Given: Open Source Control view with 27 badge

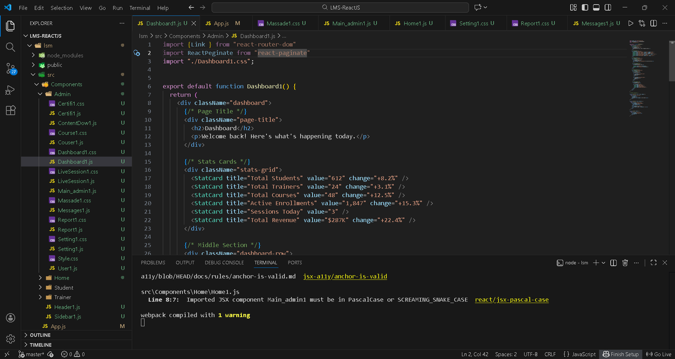Looking at the screenshot, I should point(10,69).
